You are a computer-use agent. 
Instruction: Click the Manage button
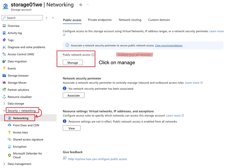[x=73, y=62]
